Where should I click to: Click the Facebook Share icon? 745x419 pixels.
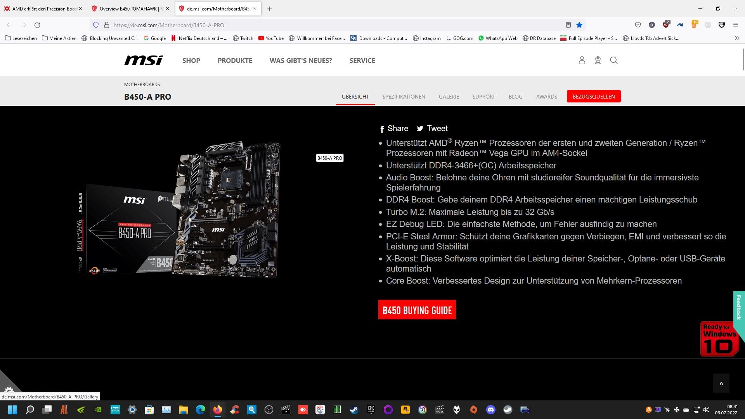point(382,129)
